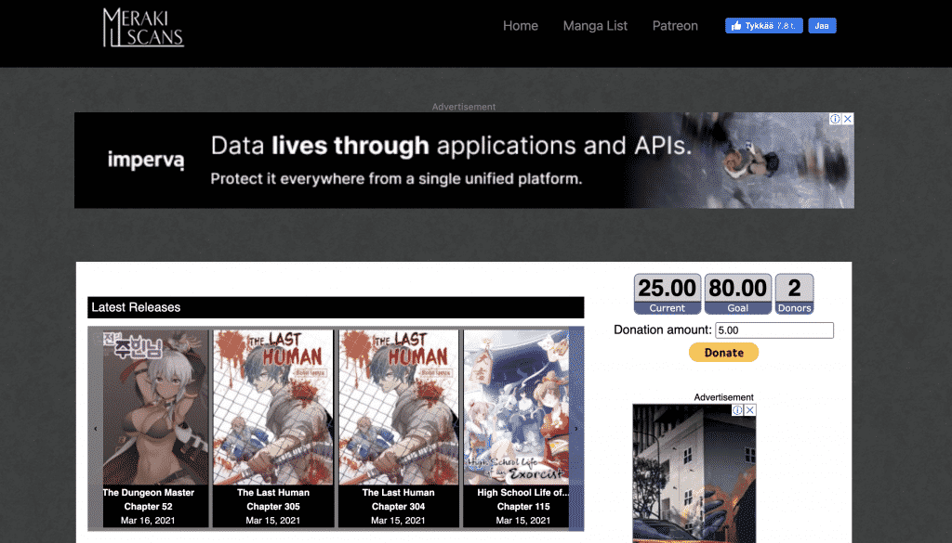Focus the Donation amount field
Image resolution: width=952 pixels, height=543 pixels.
point(773,330)
